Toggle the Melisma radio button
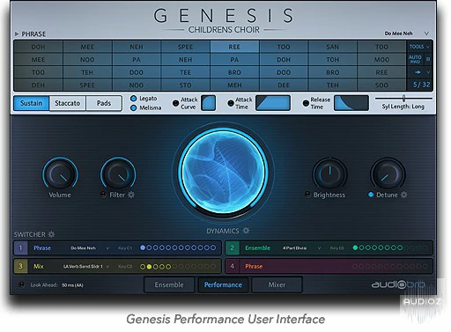This screenshot has height=332, width=451. 134,107
